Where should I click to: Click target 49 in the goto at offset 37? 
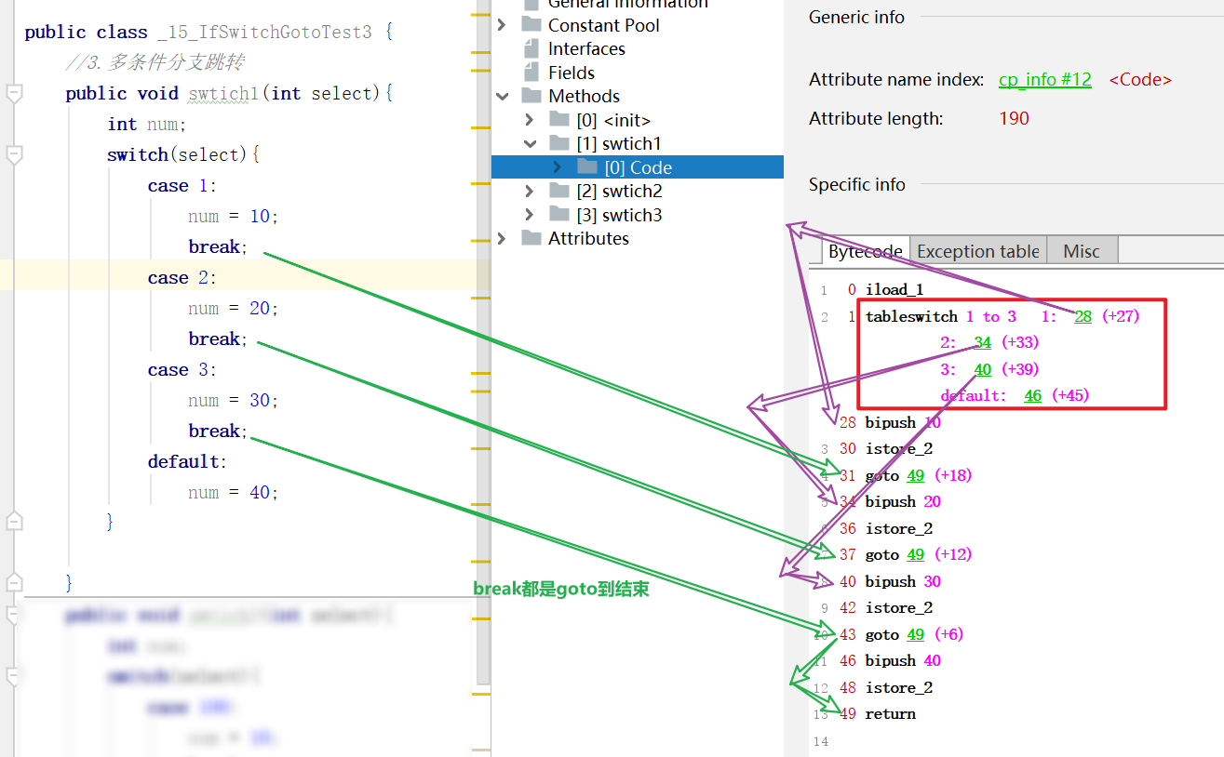(x=915, y=554)
